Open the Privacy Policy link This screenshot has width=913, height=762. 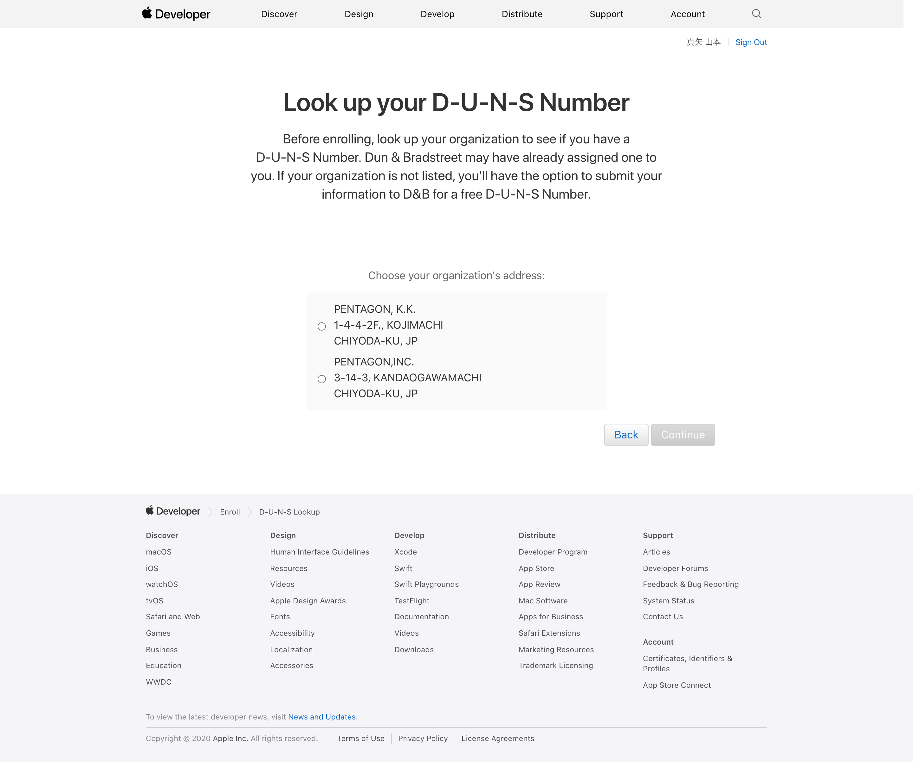click(x=423, y=739)
